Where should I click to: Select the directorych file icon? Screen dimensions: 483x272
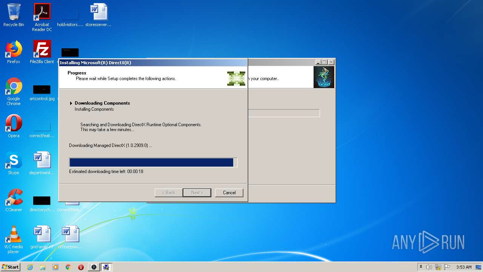(42, 203)
